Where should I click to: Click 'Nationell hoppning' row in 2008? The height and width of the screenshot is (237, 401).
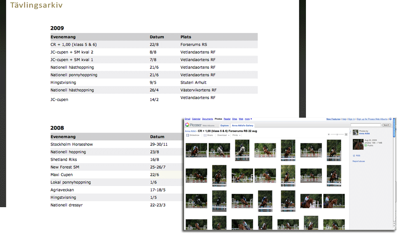coord(116,152)
